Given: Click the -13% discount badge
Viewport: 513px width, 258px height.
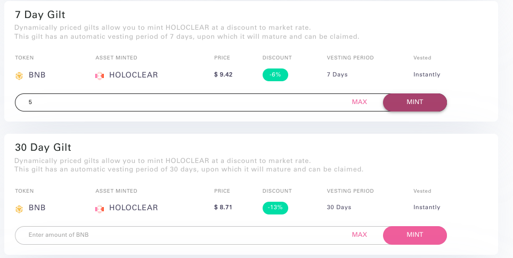Looking at the screenshot, I should click(275, 208).
